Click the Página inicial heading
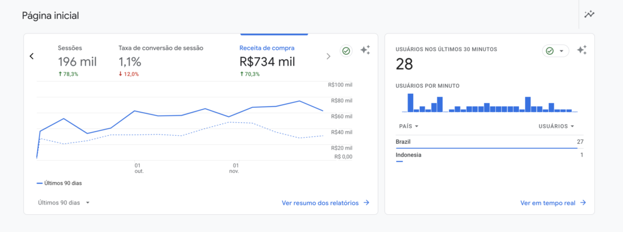This screenshot has height=232, width=623. pos(50,15)
